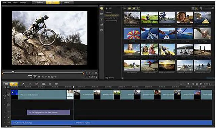Click the Undo button in timeline toolbar

point(23,84)
